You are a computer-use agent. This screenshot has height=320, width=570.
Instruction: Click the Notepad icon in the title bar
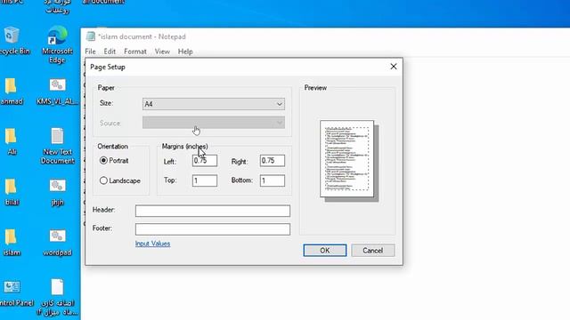tap(90, 36)
